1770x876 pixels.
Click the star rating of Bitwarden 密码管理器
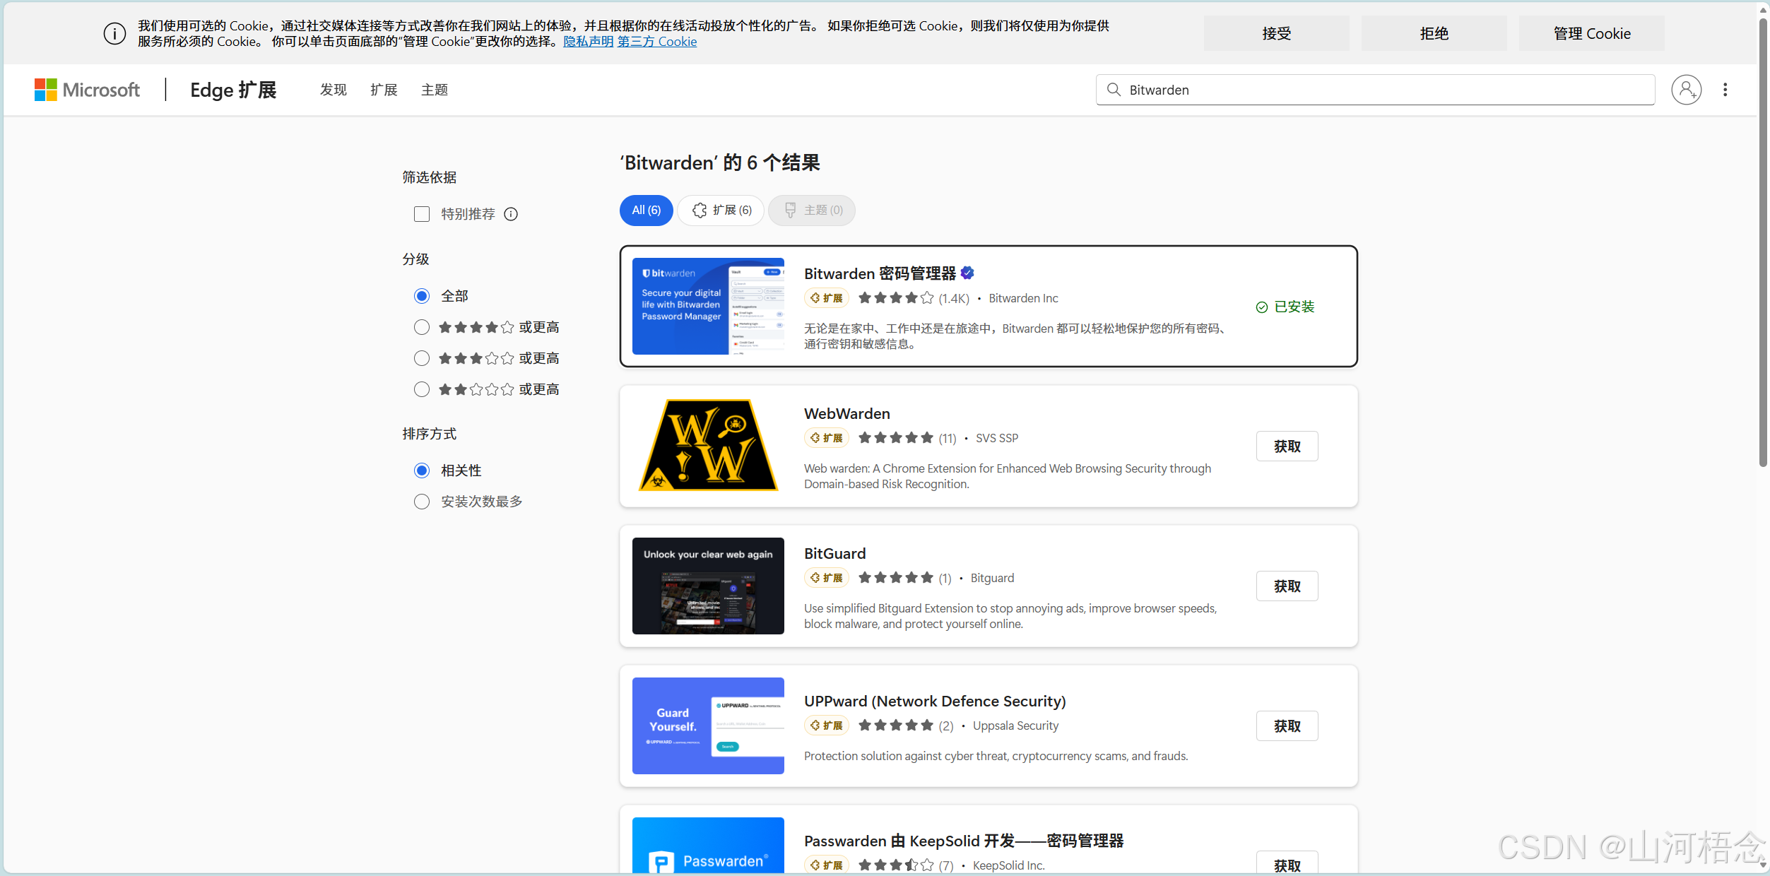(896, 298)
